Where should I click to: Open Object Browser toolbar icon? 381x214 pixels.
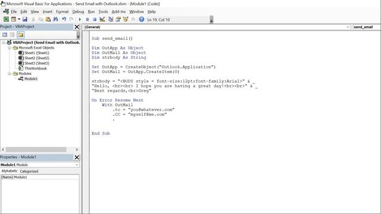click(x=126, y=19)
